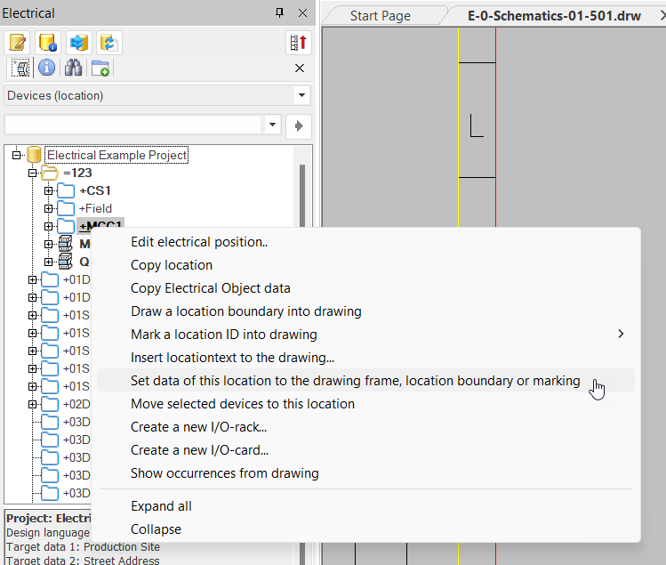Image resolution: width=666 pixels, height=565 pixels.
Task: Click 'Target data 2: Street Address' text
Action: (x=84, y=561)
